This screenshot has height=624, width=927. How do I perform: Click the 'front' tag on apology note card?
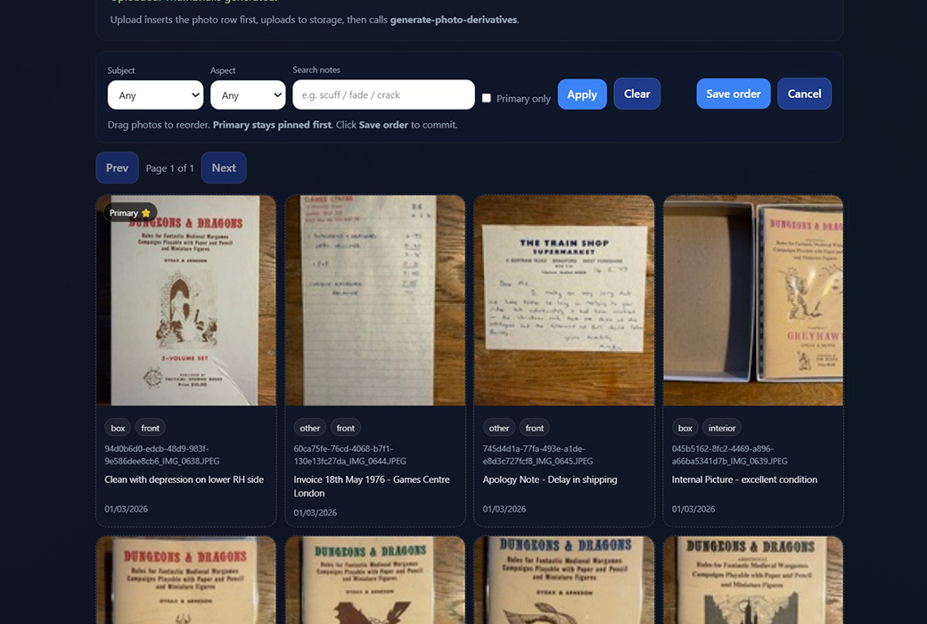(x=535, y=428)
